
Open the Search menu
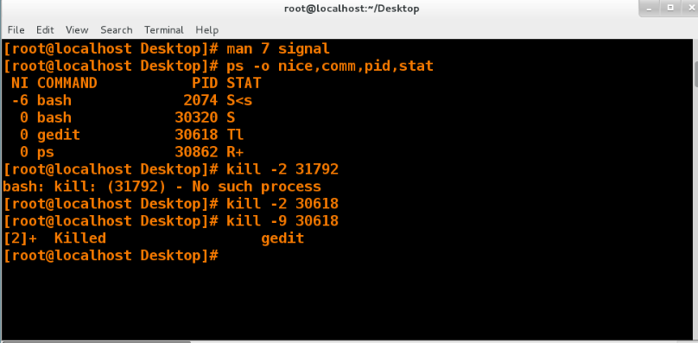[x=116, y=30]
